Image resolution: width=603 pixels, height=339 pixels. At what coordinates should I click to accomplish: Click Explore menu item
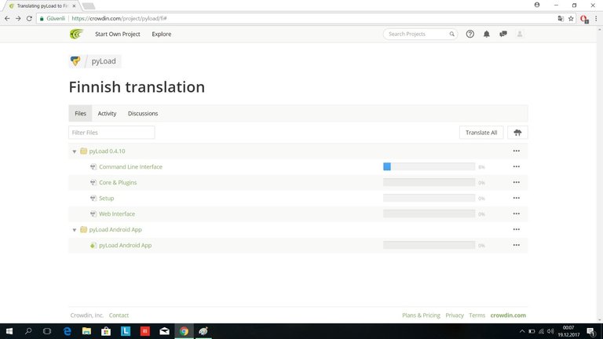(x=162, y=34)
